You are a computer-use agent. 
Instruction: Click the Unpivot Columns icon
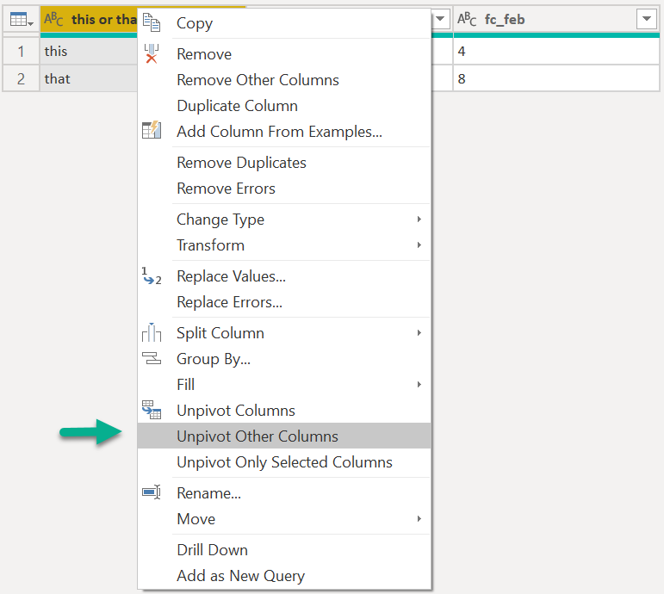coord(152,410)
